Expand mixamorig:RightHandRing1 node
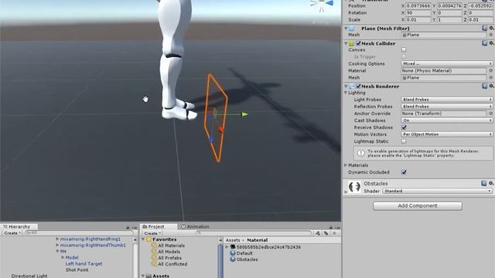495x278 pixels. [57, 239]
